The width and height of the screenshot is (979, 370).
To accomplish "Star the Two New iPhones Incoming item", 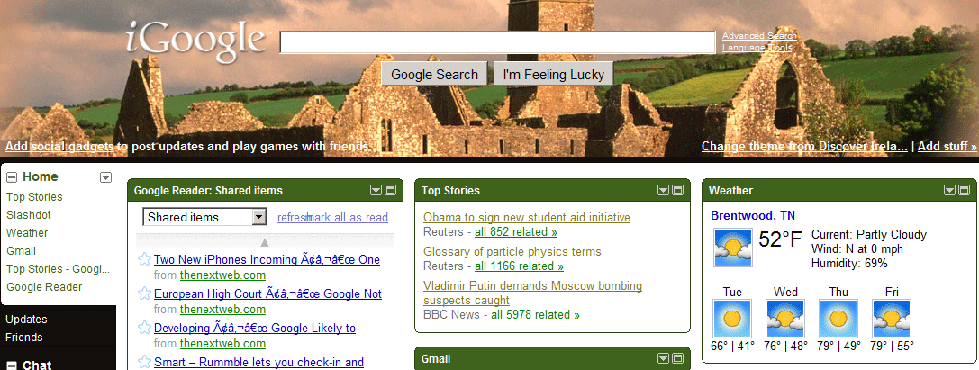I will pos(144,259).
